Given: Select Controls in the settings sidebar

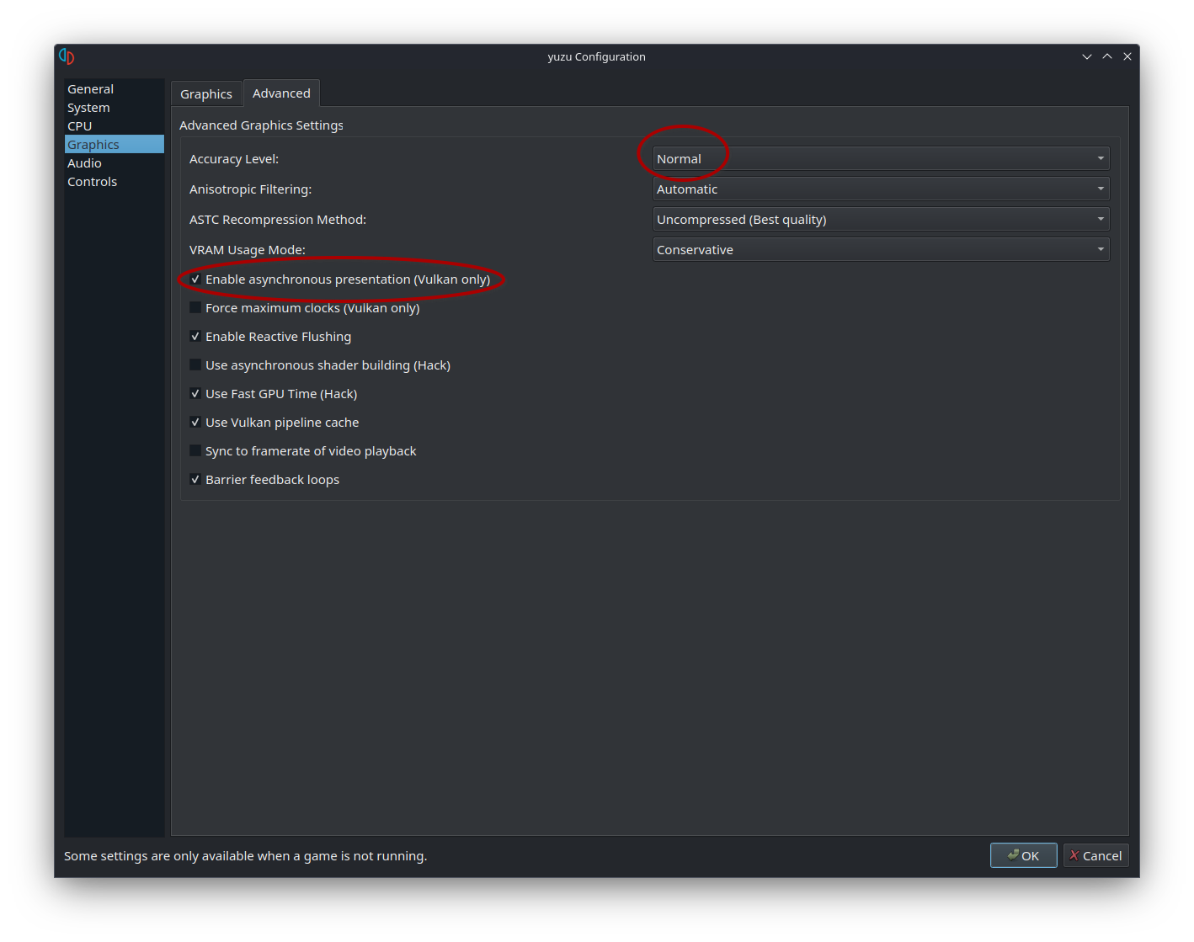Looking at the screenshot, I should click(115, 182).
